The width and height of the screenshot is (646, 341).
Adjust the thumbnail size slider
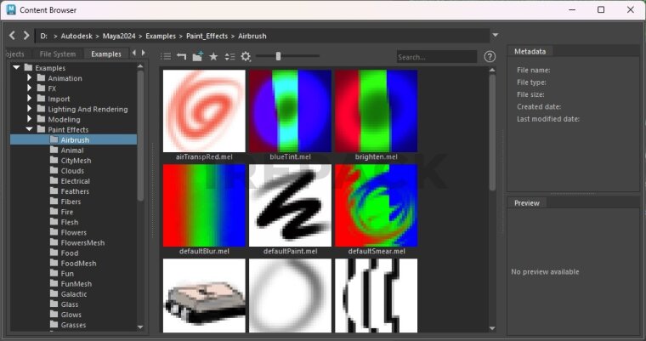[278, 56]
